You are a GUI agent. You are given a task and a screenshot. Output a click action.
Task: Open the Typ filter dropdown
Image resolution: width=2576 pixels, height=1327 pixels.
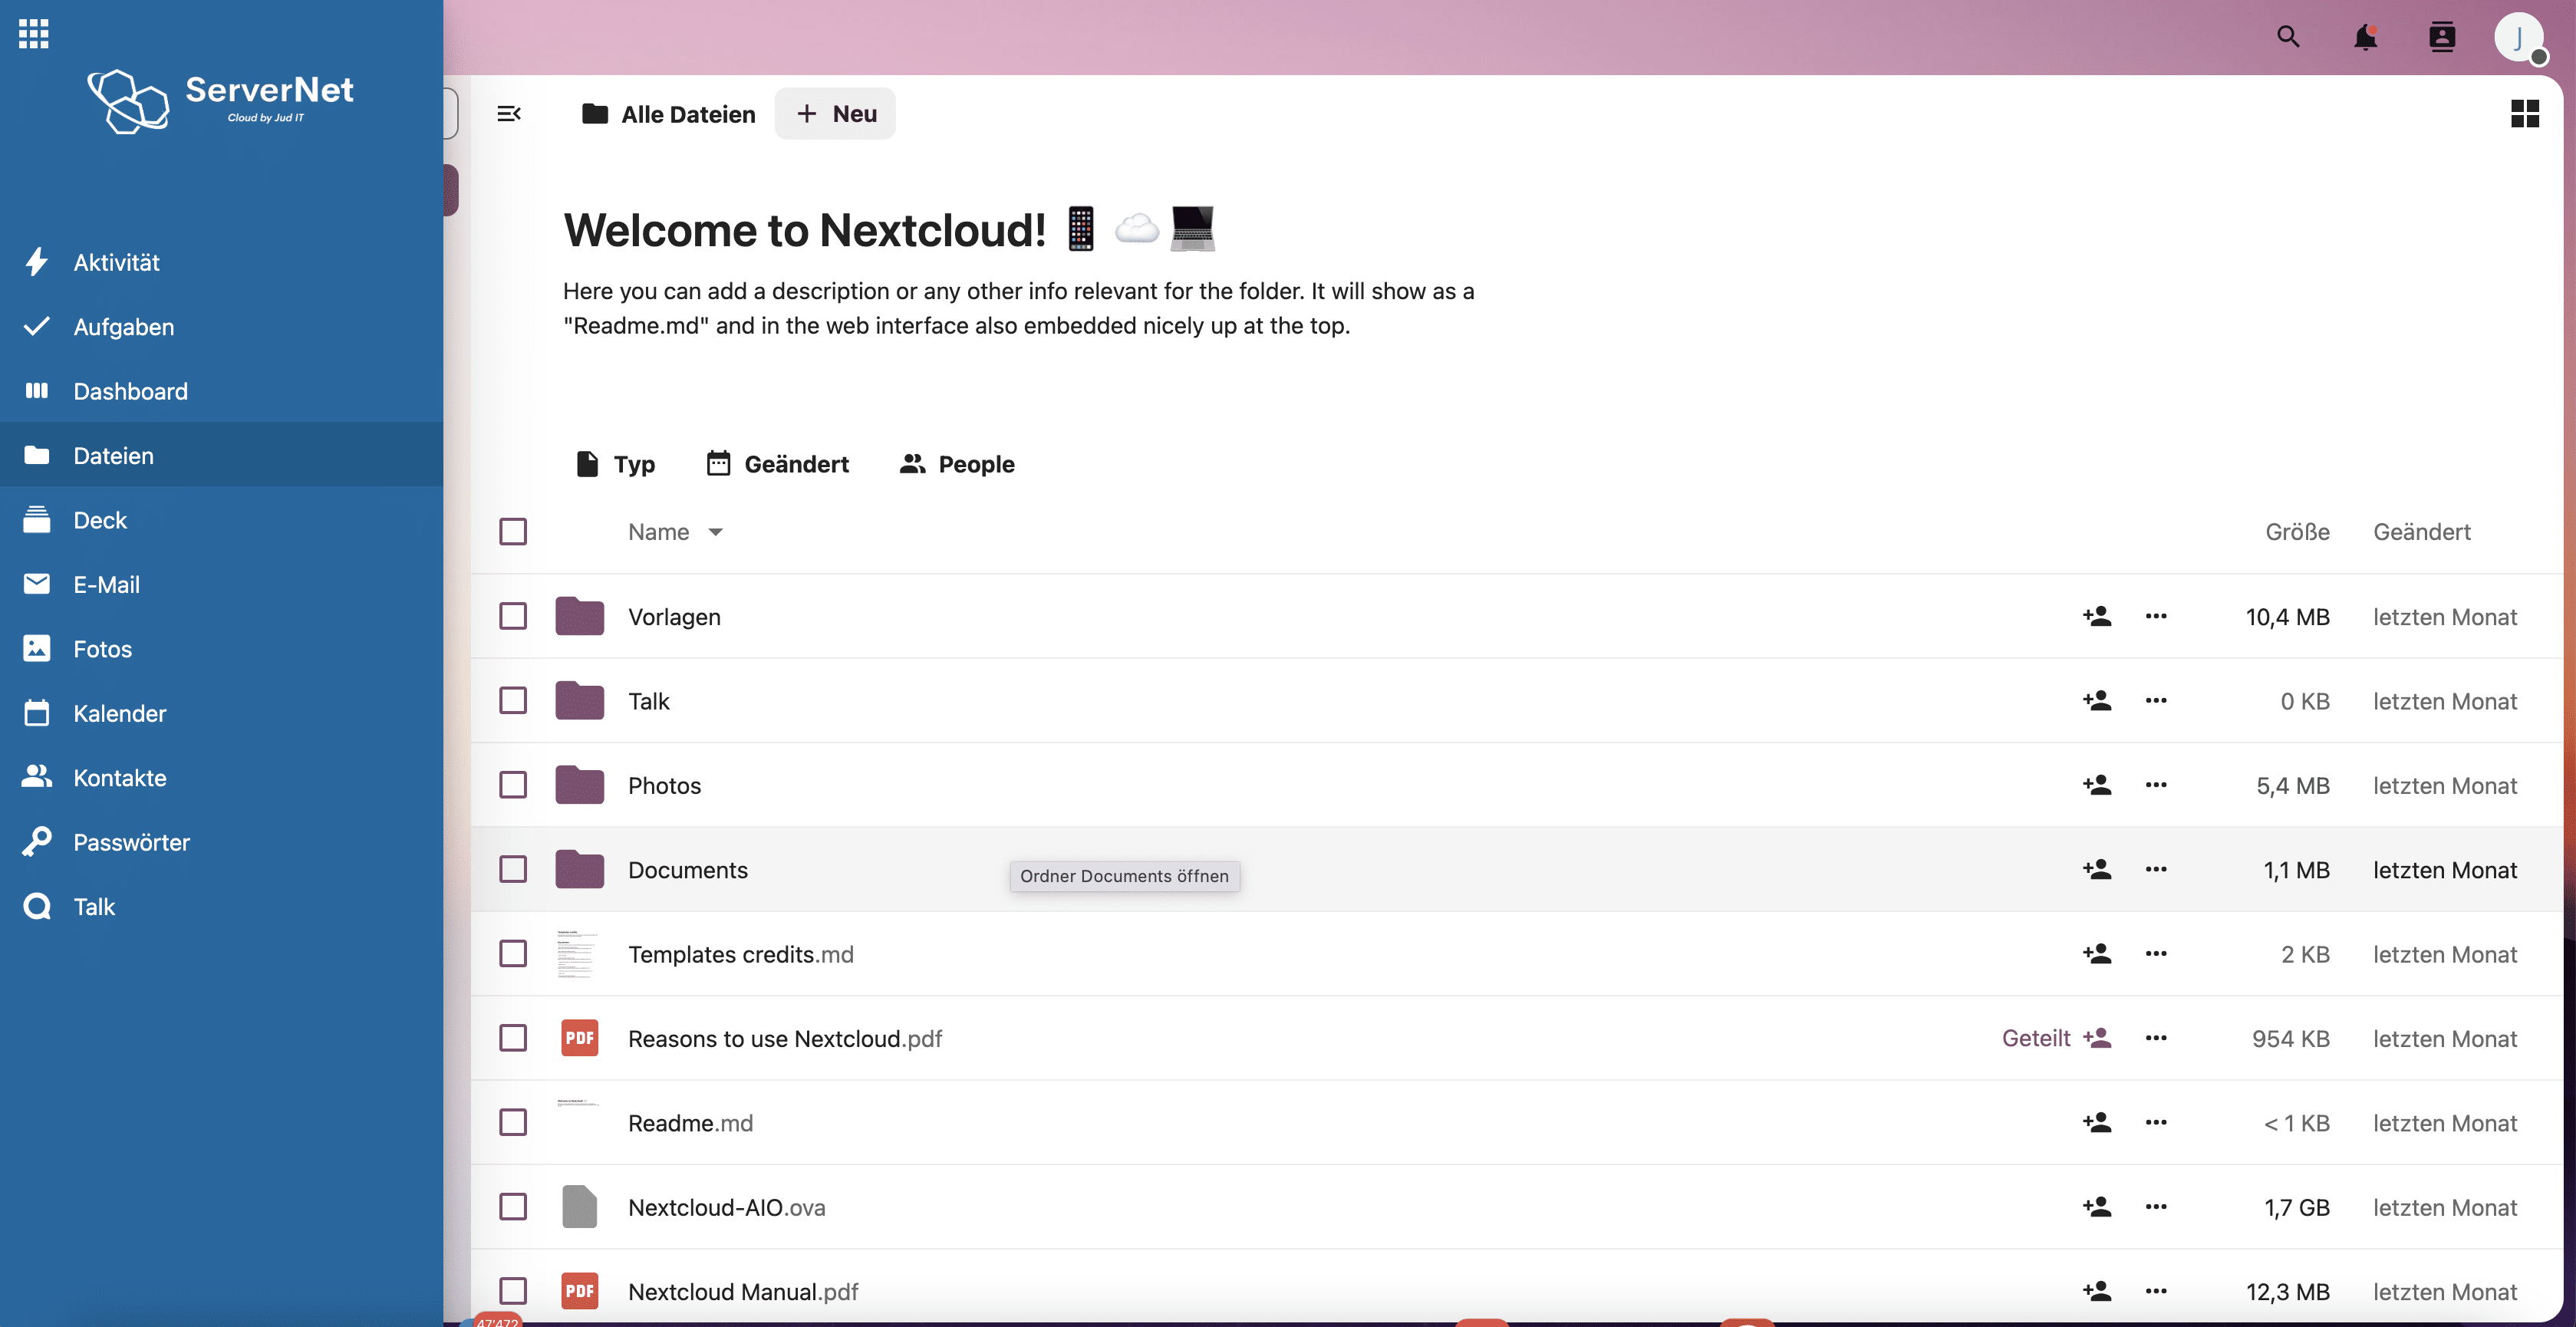616,464
